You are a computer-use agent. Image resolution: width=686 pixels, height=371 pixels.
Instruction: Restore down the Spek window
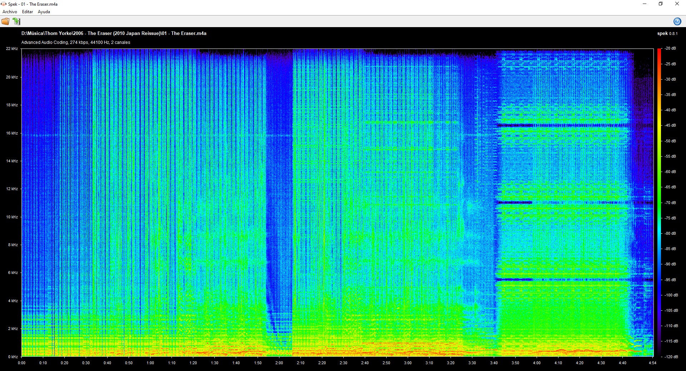[x=661, y=4]
